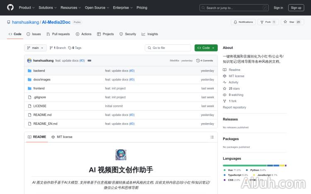Screen dimensions: 311x194
Task: Select the README tab in file viewer
Action: tap(37, 137)
